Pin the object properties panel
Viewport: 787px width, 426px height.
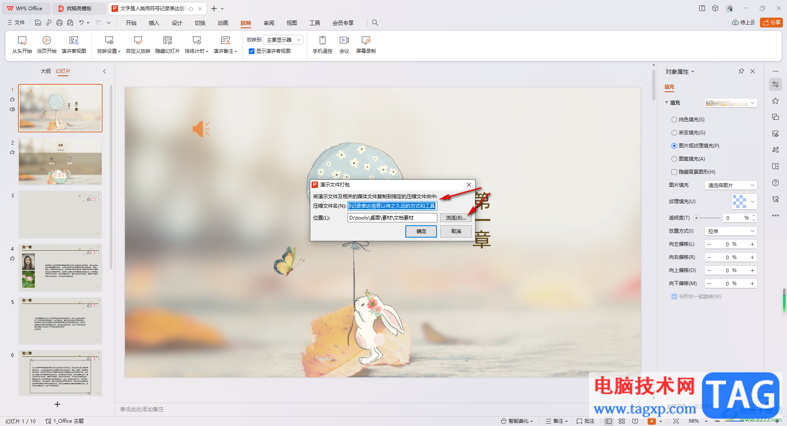tap(741, 71)
